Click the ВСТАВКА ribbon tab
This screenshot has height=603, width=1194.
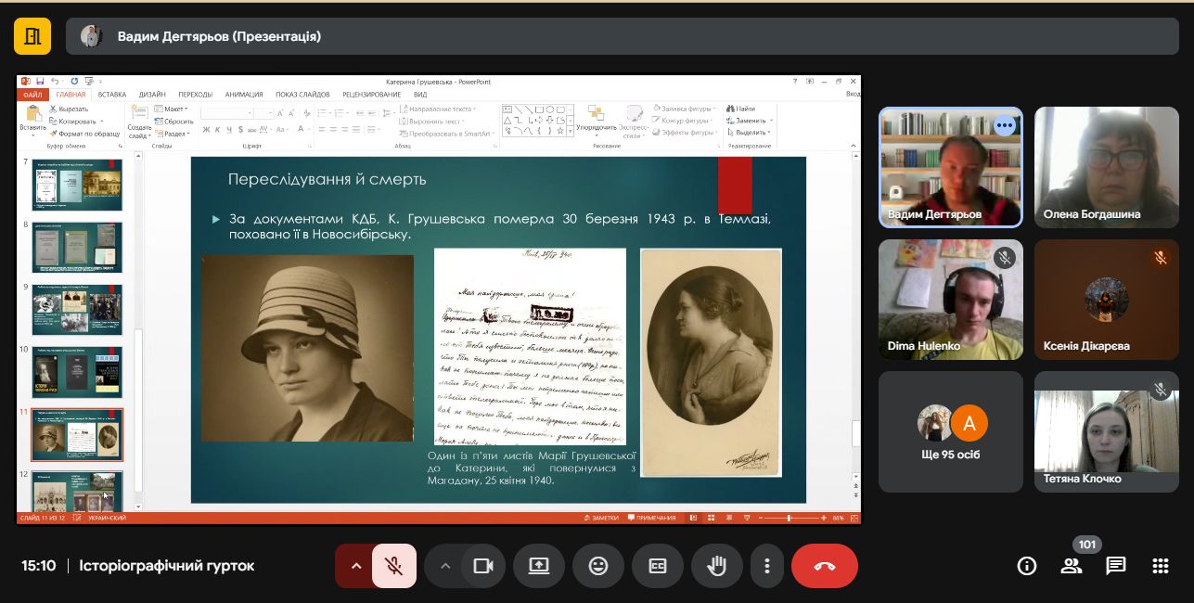click(111, 95)
